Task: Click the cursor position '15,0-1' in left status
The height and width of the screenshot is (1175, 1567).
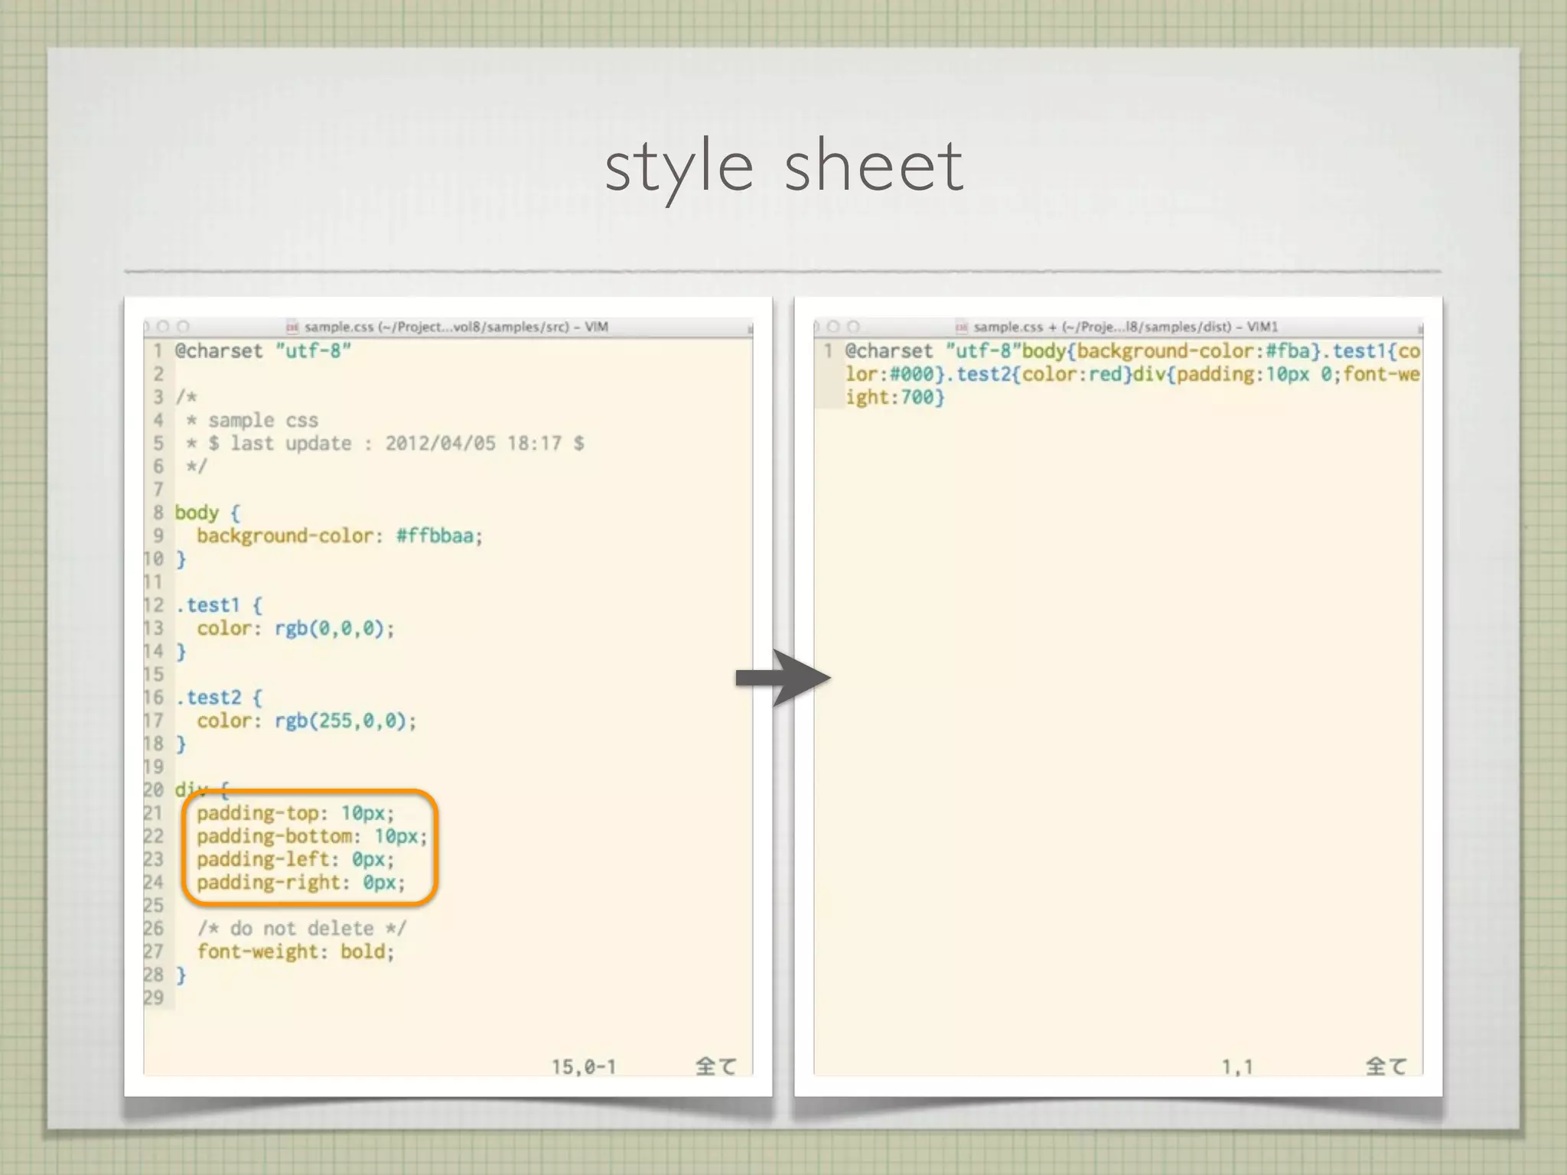Action: [584, 1066]
